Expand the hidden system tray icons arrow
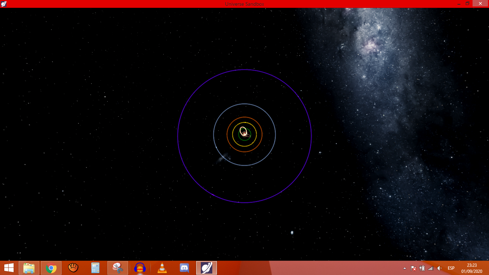489x275 pixels. coord(405,268)
